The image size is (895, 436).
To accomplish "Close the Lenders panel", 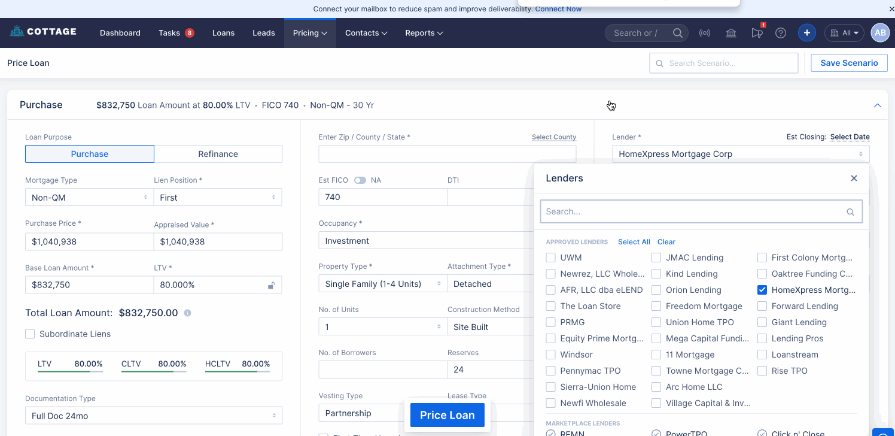I will pos(854,178).
